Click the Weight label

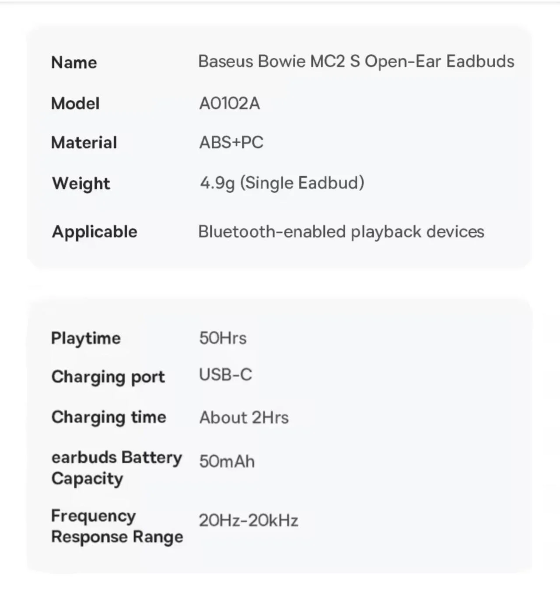point(81,184)
